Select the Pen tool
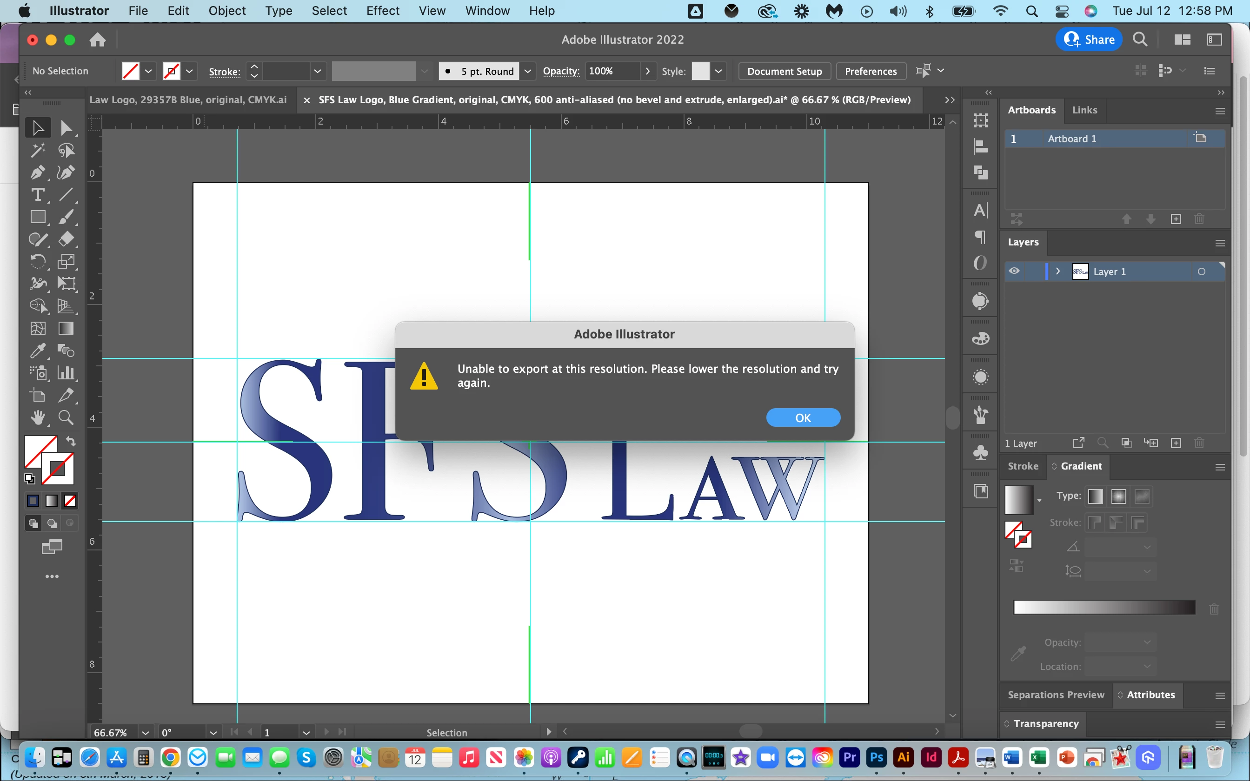1250x781 pixels. [37, 172]
